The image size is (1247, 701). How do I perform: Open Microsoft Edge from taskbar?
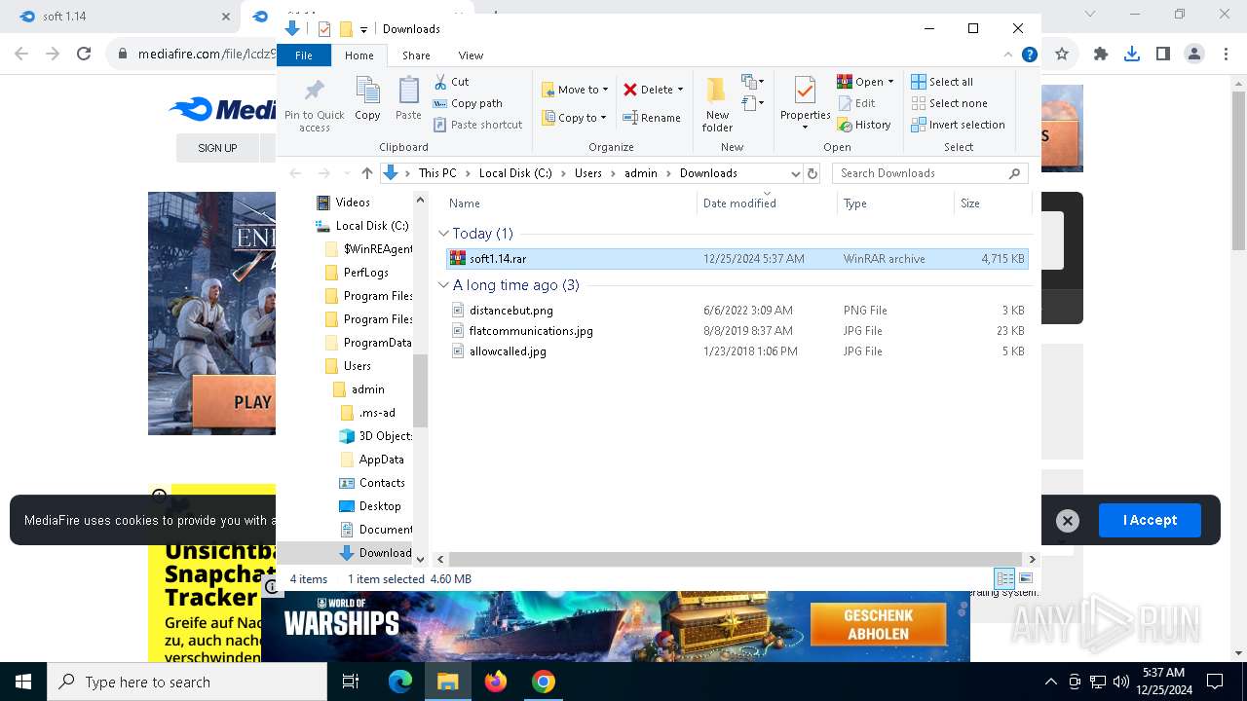click(400, 682)
